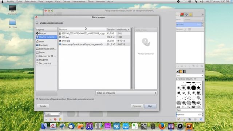Screen dimensions: 233x131
Task: Select Datos in Lugares list
Action: pos(47,52)
